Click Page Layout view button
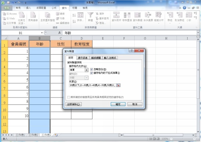The image size is (201, 142). (x=154, y=139)
